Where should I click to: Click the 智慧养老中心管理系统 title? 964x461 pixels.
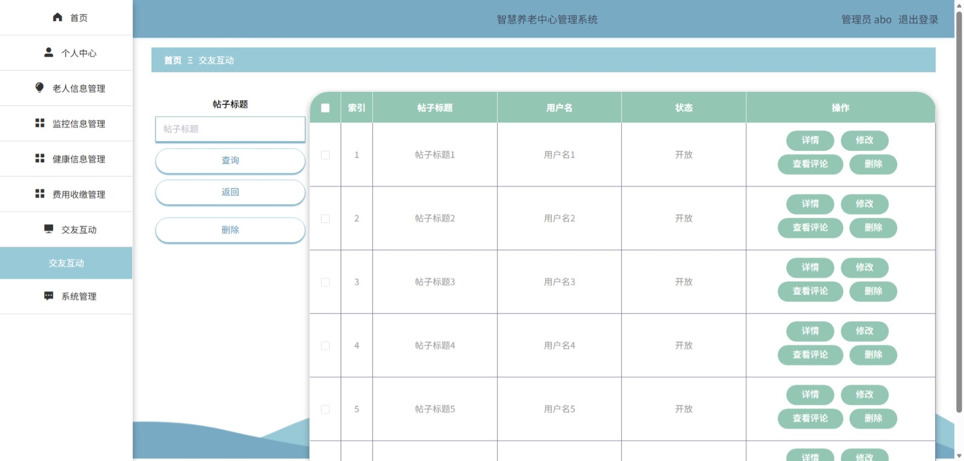click(x=547, y=20)
